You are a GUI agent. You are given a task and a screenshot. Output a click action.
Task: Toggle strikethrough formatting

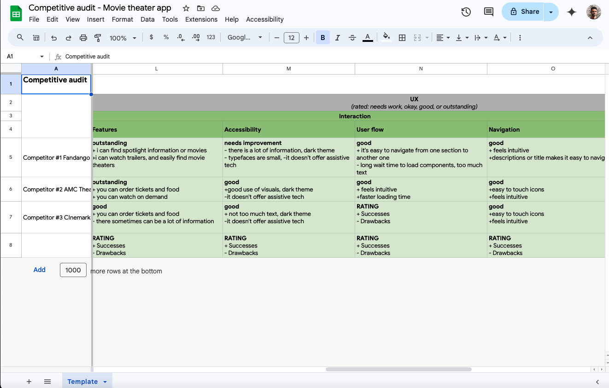tap(352, 38)
